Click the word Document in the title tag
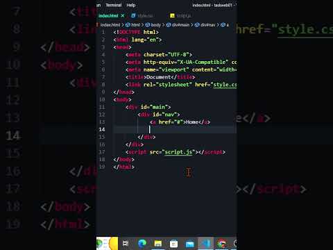The width and height of the screenshot is (333, 250). click(x=159, y=77)
